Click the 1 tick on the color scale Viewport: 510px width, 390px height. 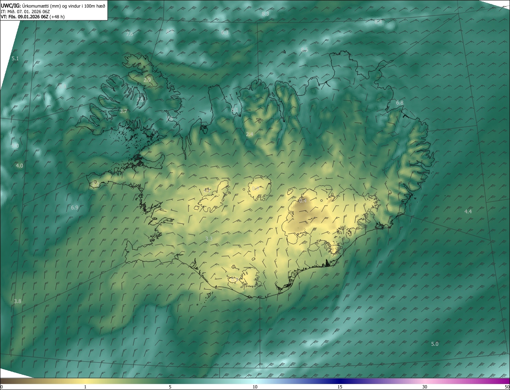click(x=85, y=387)
